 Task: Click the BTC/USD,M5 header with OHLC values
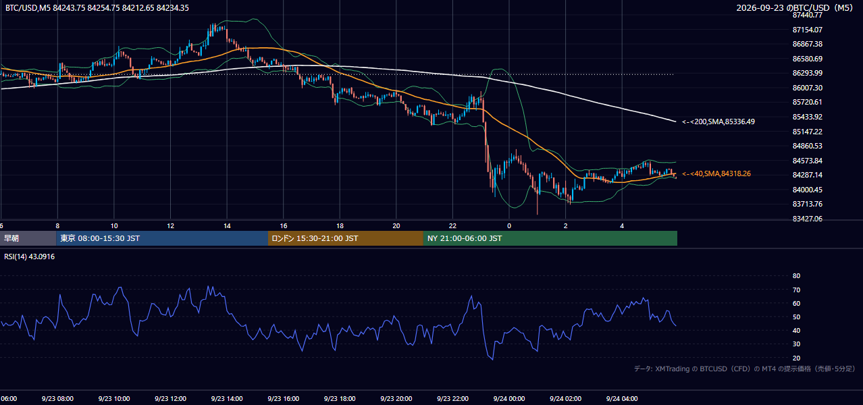coord(97,8)
